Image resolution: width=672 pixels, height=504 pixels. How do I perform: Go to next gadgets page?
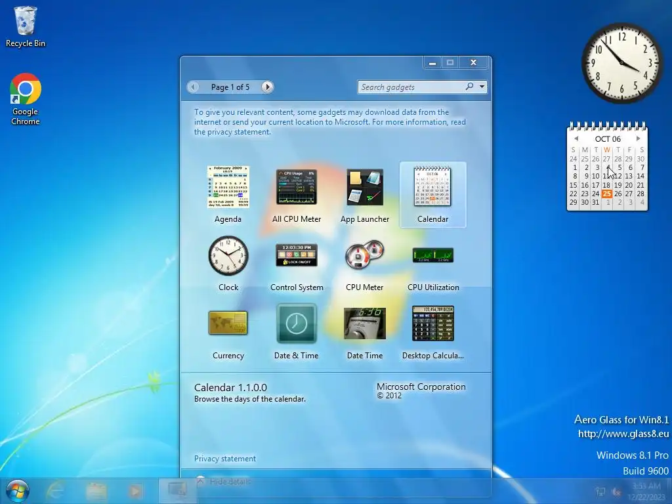click(268, 87)
